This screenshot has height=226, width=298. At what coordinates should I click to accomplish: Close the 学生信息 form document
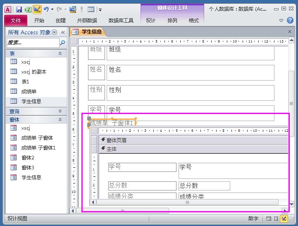tap(290, 31)
